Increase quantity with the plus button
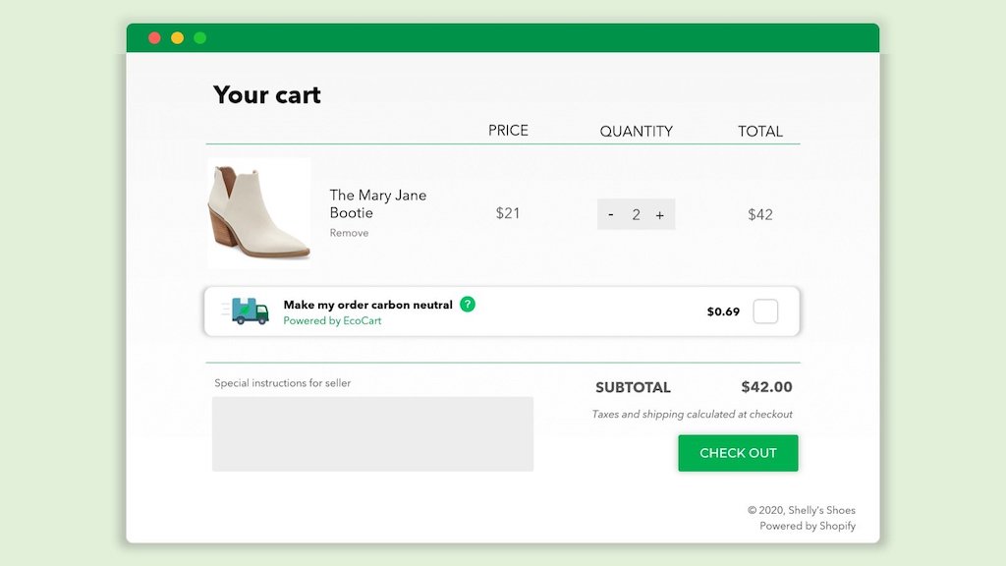The height and width of the screenshot is (566, 1006). click(659, 214)
